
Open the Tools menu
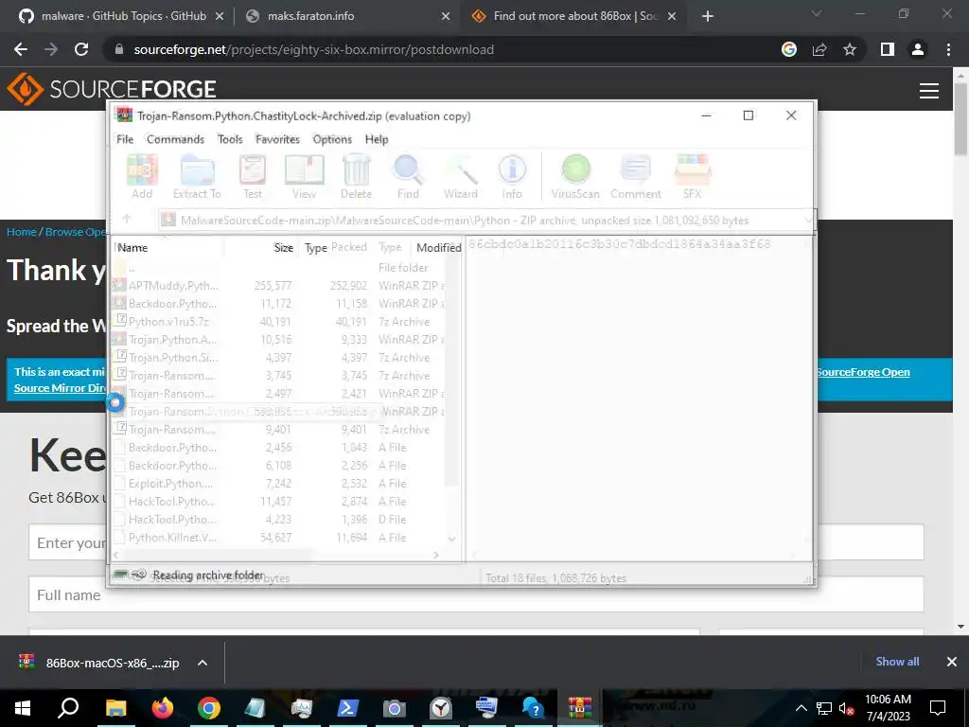tap(230, 139)
